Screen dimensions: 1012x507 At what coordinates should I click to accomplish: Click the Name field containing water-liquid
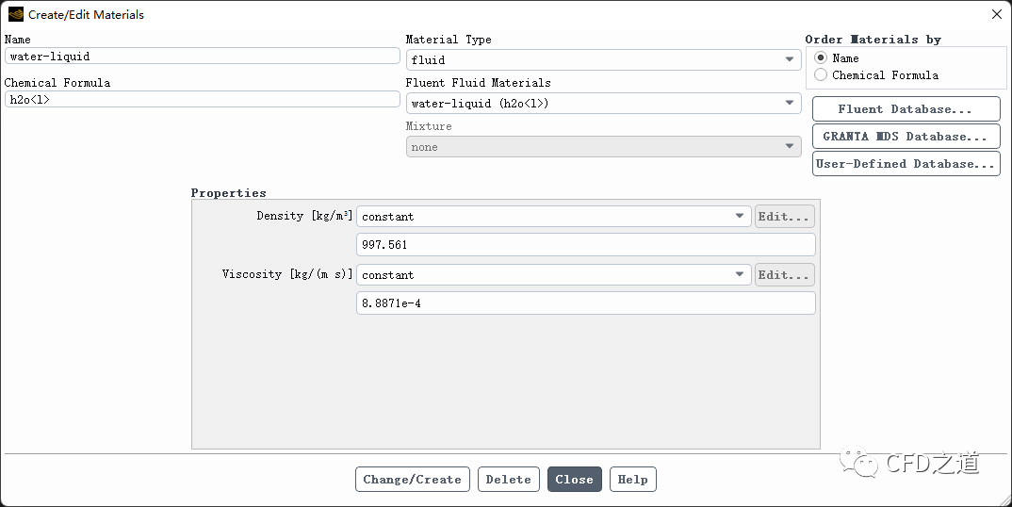[x=202, y=57]
